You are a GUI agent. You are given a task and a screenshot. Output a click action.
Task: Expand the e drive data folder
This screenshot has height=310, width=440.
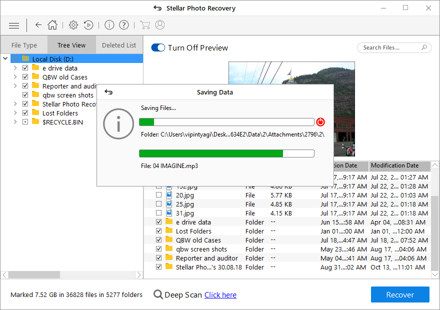[15, 68]
